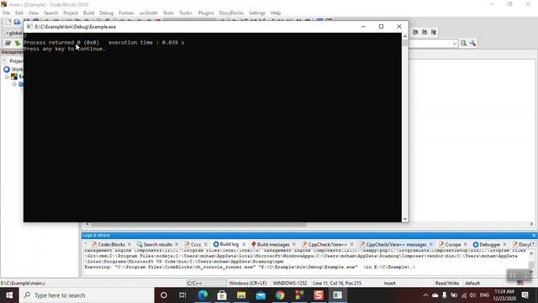
Task: Close the Build log tab
Action: click(x=244, y=245)
